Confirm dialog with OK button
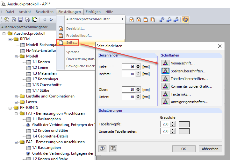The width and height of the screenshot is (230, 160). point(184,149)
